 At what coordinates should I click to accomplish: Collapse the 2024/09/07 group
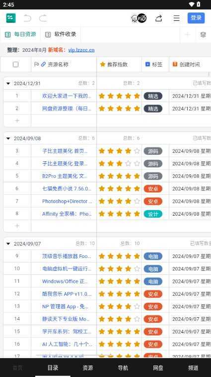8,244
